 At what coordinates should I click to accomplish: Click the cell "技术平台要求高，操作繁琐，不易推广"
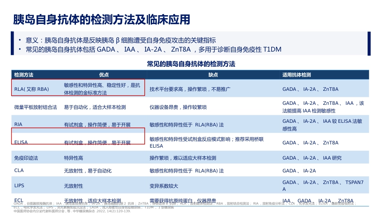click(x=190, y=89)
